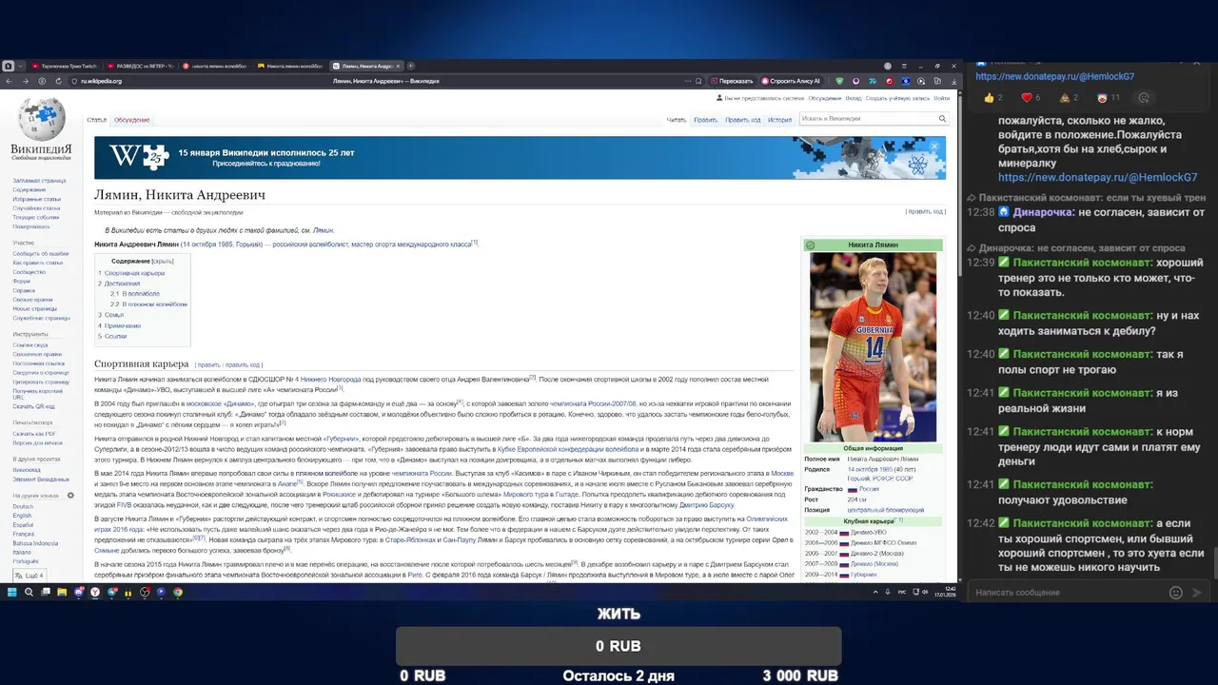Click the 14 октября 1985 date link

(x=206, y=245)
